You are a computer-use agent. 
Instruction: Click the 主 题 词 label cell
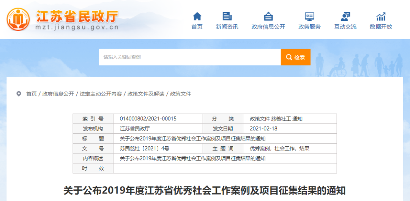223,149
